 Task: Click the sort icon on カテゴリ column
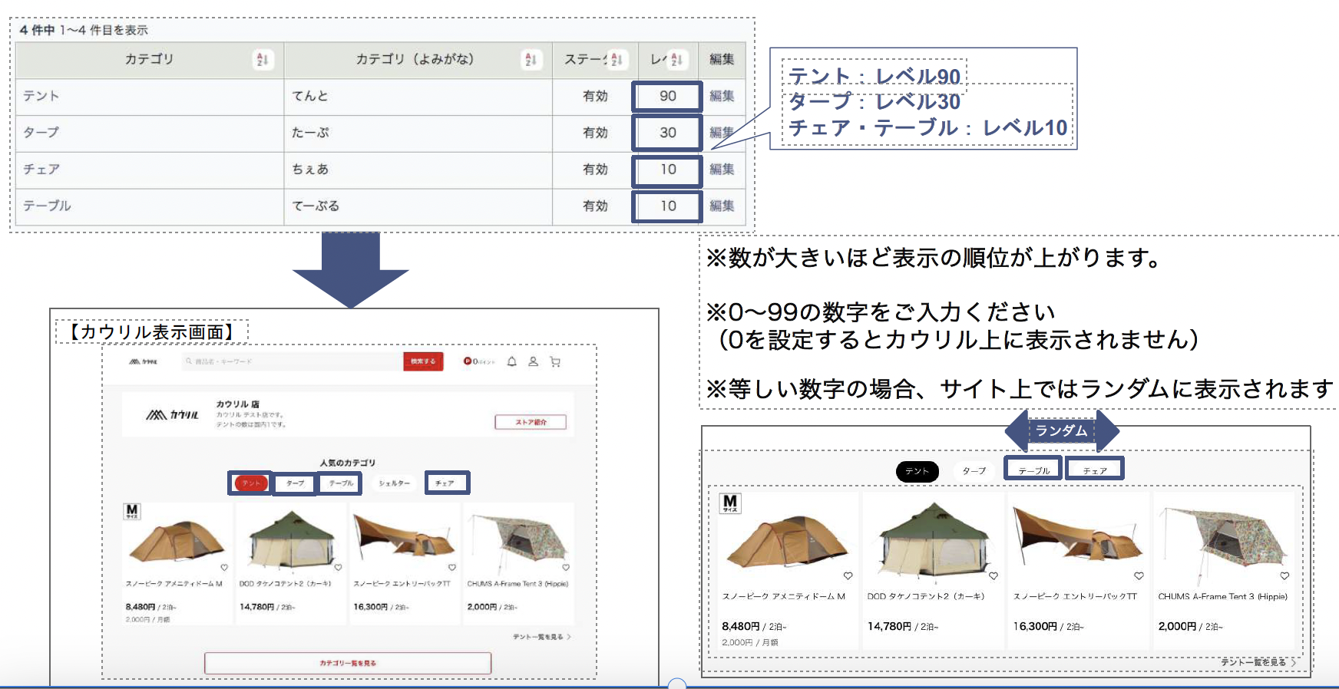(x=262, y=60)
